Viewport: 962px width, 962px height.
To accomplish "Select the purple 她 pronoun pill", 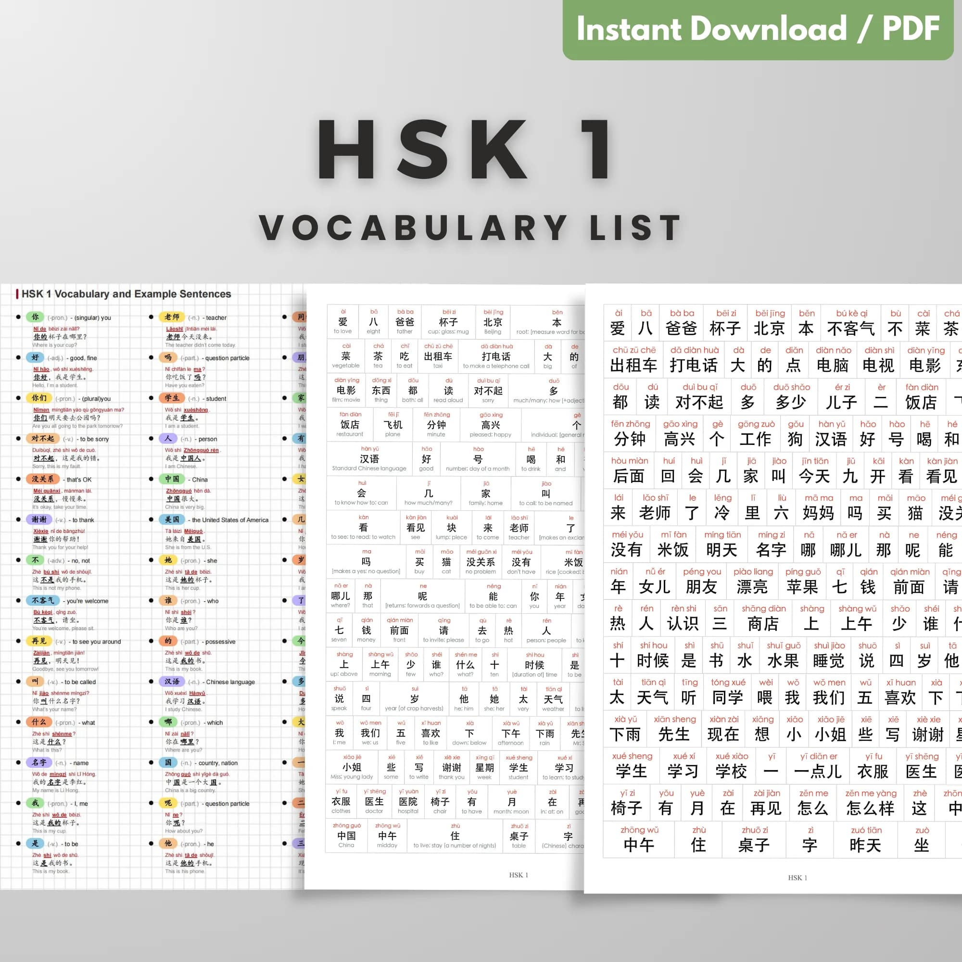I will (x=168, y=560).
